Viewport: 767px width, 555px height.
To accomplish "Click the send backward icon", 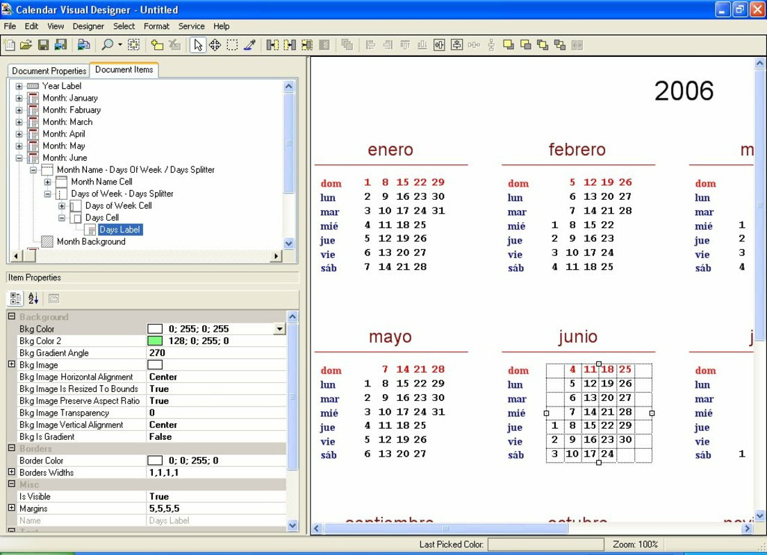I will pos(559,45).
